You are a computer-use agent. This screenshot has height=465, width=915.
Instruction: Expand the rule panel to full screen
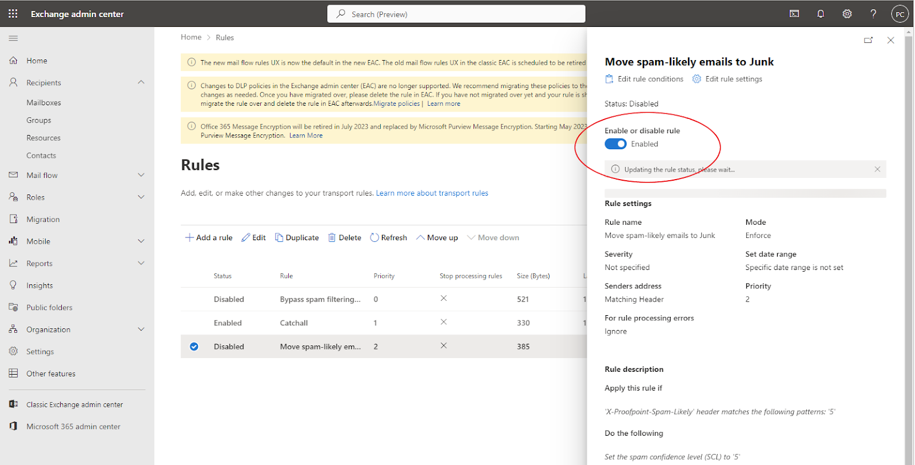pyautogui.click(x=868, y=40)
